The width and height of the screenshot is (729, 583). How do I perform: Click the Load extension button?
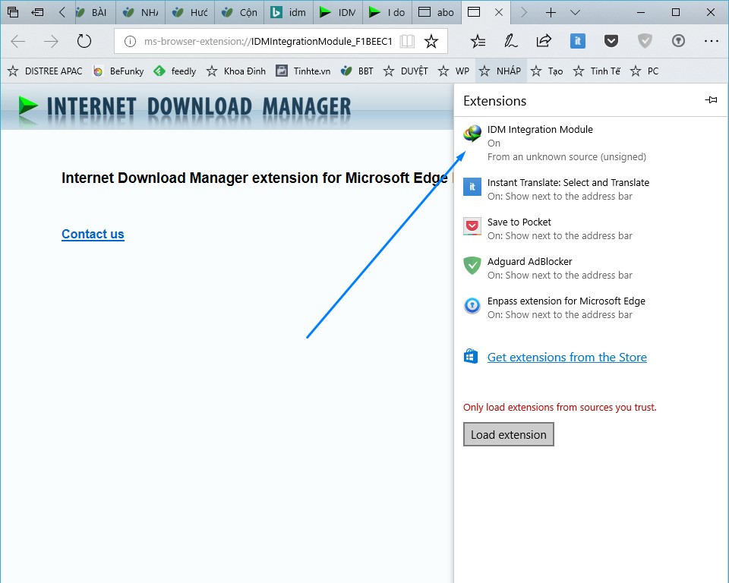pos(509,434)
